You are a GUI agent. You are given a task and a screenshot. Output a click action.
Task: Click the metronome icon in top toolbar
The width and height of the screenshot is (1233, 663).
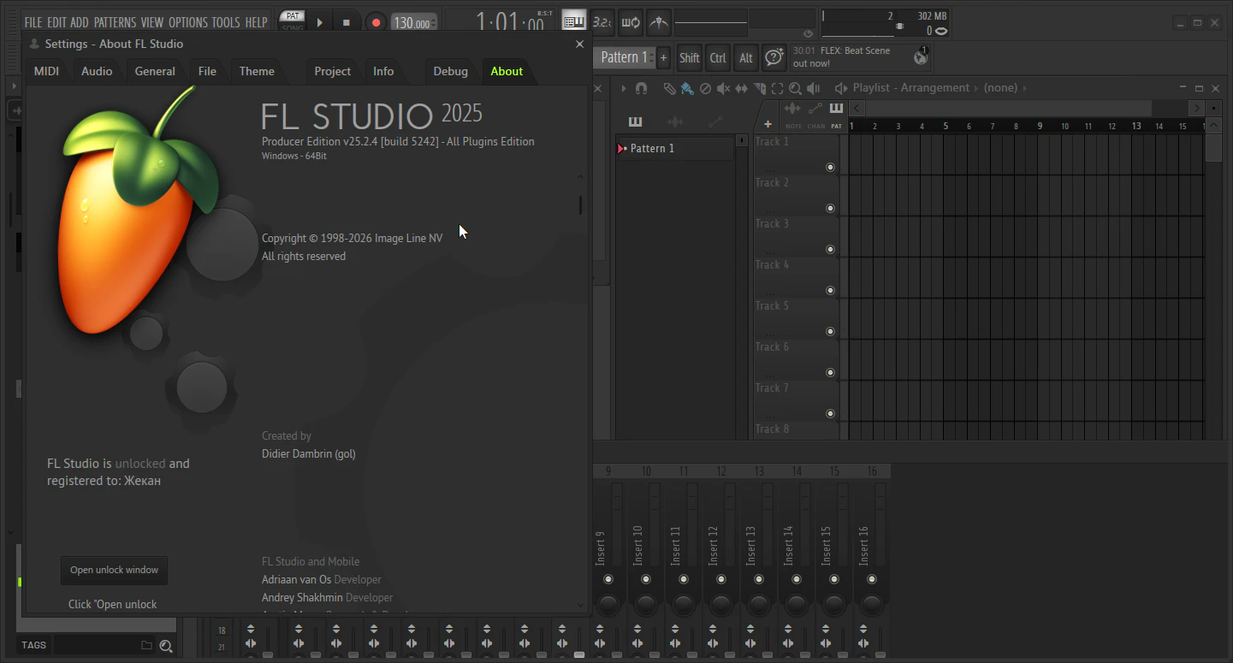pyautogui.click(x=658, y=22)
